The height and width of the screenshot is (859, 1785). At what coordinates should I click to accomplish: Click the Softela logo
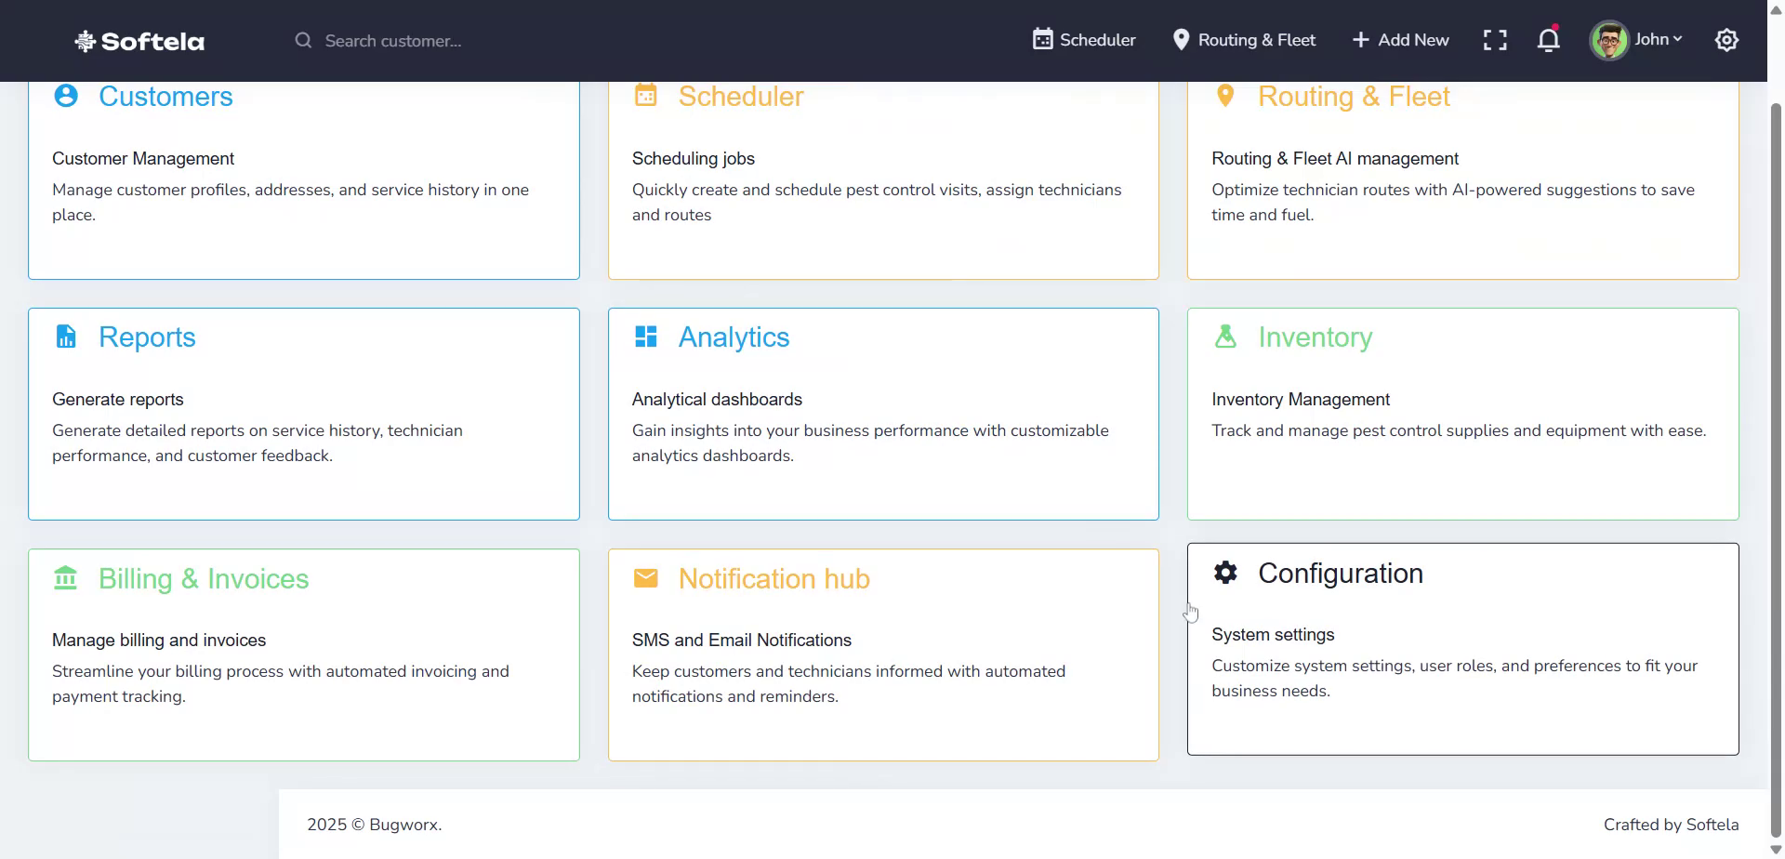coord(139,41)
